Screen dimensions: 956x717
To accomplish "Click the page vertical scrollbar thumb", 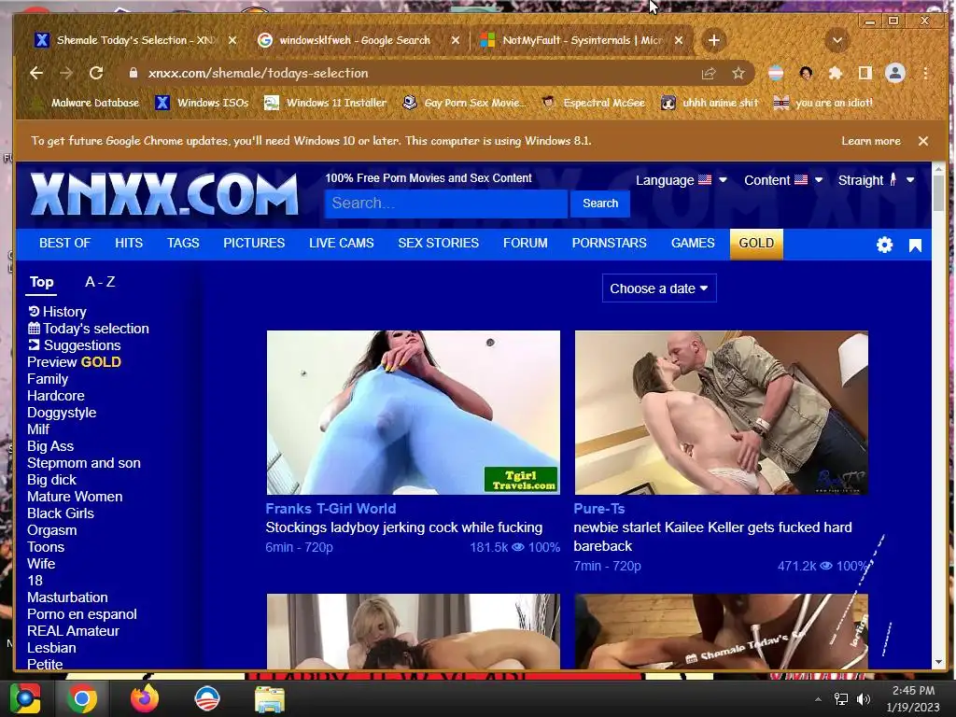I will [938, 192].
